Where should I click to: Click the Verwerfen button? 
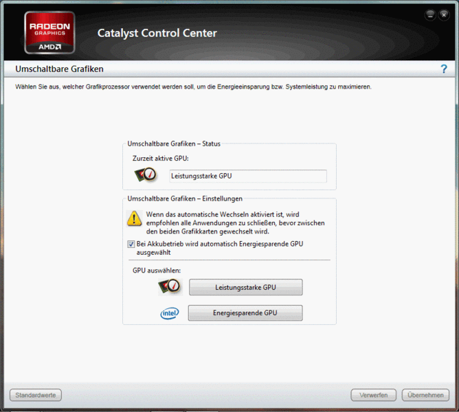374,395
